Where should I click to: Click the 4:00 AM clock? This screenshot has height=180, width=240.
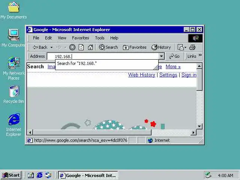tap(225, 175)
